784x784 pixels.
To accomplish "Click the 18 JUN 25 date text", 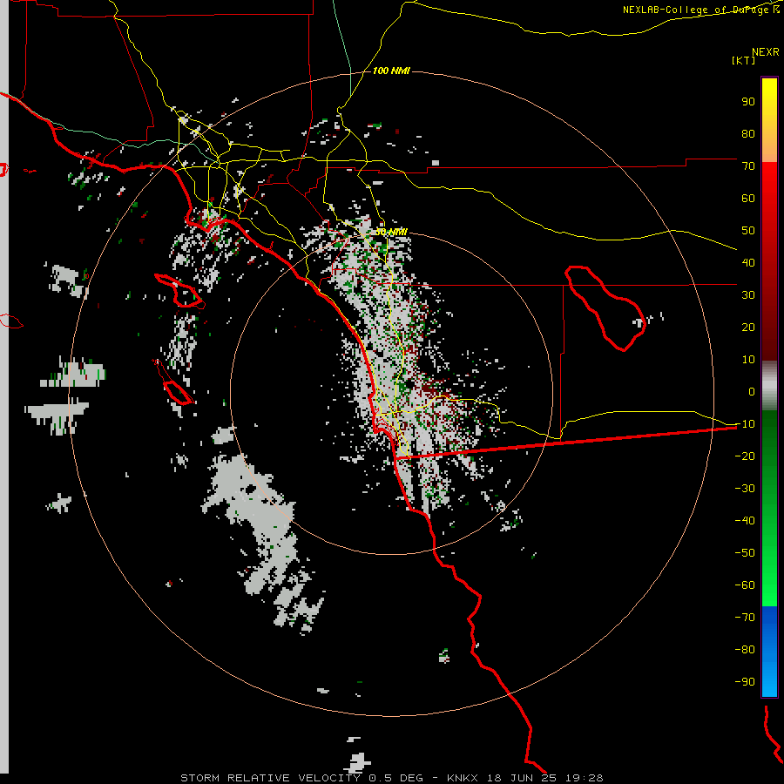I will [522, 778].
